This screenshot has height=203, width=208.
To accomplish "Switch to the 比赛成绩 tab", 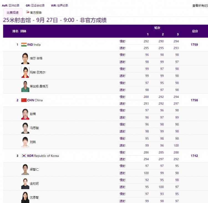I will point(12,13).
